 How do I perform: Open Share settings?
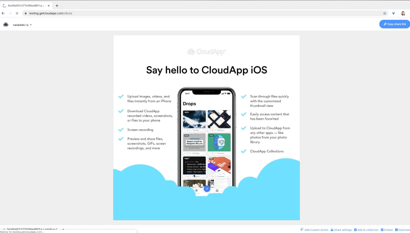(341, 230)
